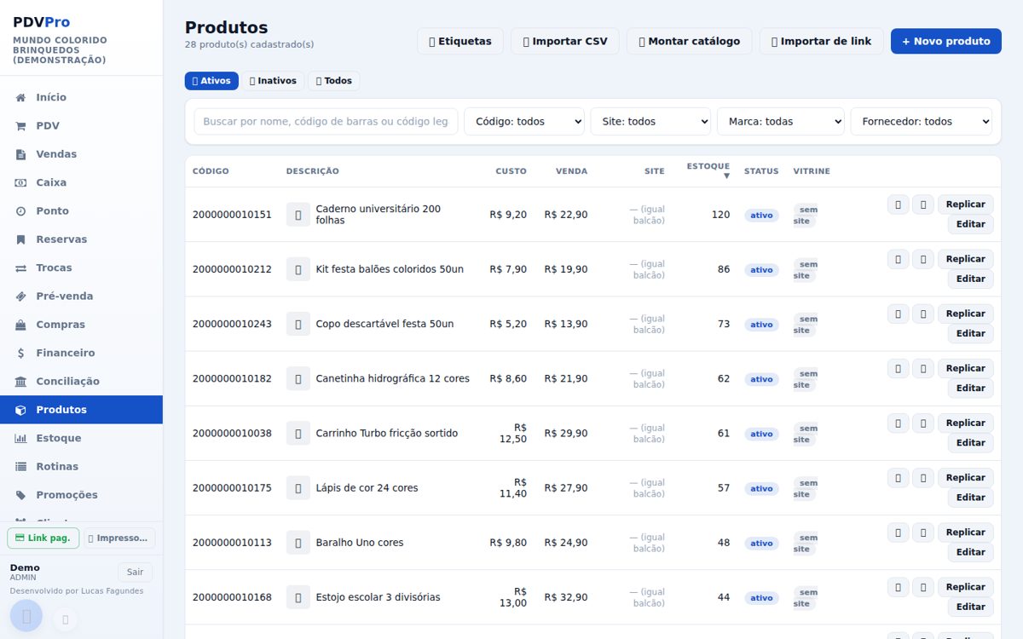This screenshot has width=1023, height=639.
Task: Click the Custo column header
Action: click(511, 171)
